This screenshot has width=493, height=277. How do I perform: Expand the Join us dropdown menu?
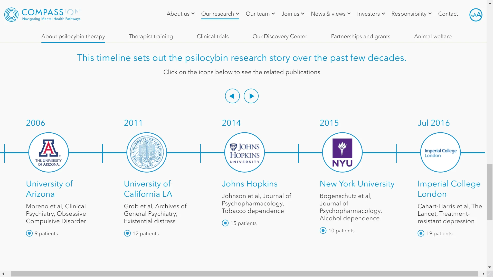[x=293, y=14]
